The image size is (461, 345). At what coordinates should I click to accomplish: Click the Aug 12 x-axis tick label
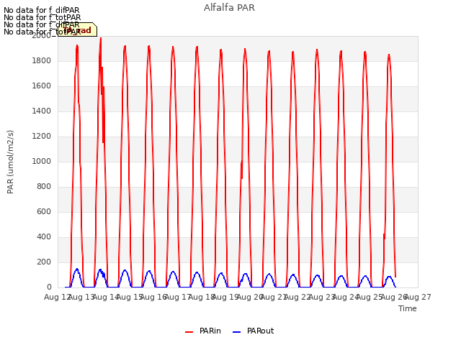click(57, 297)
